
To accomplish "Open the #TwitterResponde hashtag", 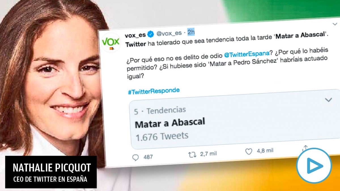I will tap(154, 91).
